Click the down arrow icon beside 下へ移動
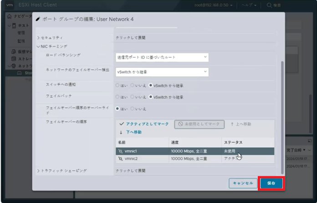Viewport: 317px width, 203px height. pos(121,132)
